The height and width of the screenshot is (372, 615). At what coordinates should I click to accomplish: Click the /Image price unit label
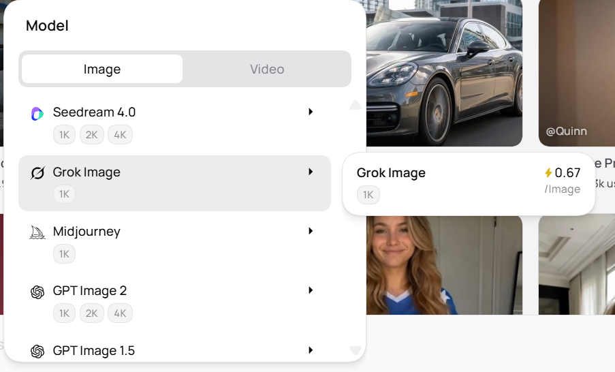562,189
